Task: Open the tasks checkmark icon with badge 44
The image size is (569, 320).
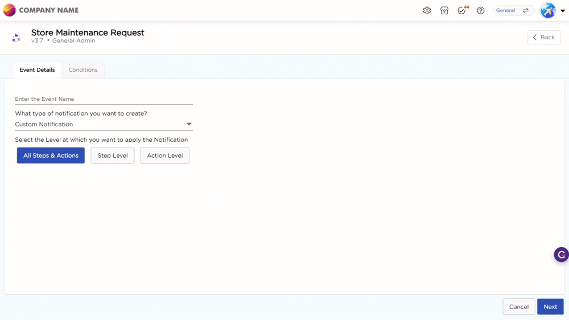Action: pos(461,11)
